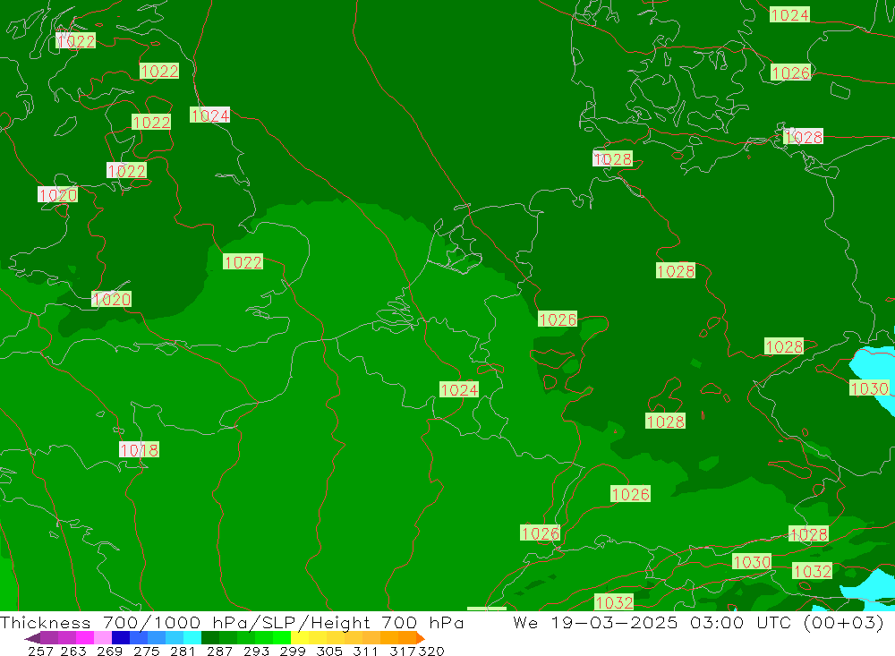Click the legend value 293
Viewport: 895px width, 656px height.
256,651
